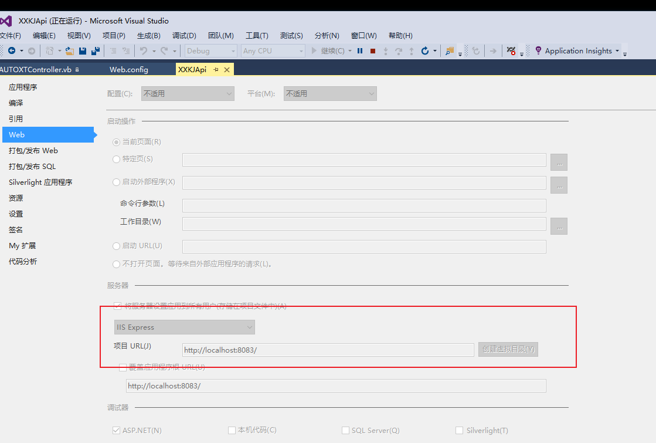Viewport: 656px width, 443px height.
Task: Open the 调试(D) menu
Action: [184, 36]
